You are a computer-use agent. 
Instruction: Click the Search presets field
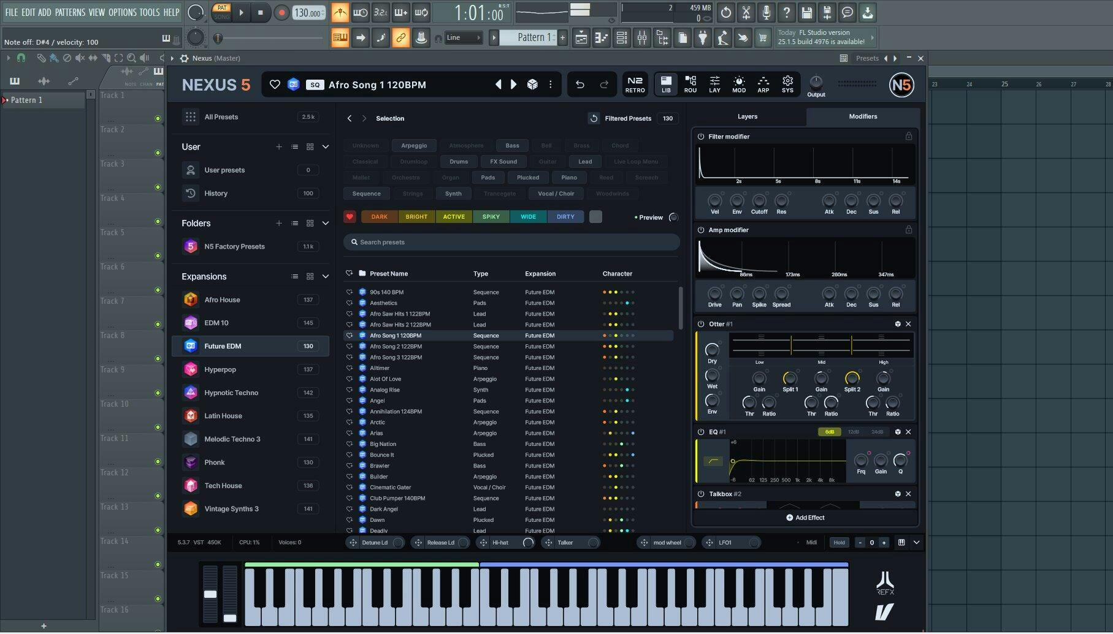click(511, 242)
